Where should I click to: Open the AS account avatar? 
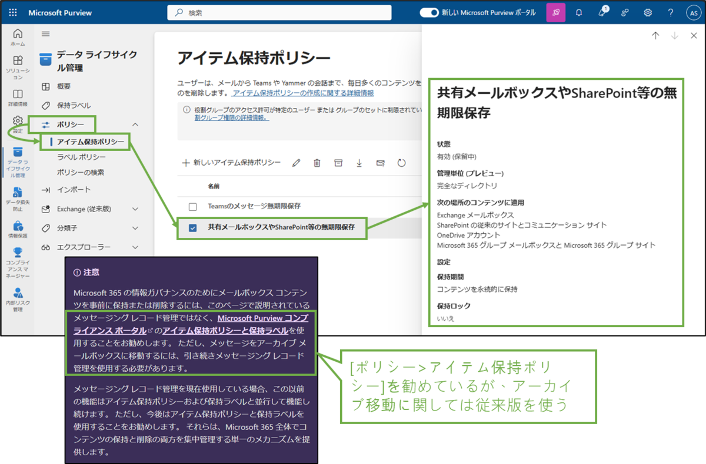[x=692, y=12]
